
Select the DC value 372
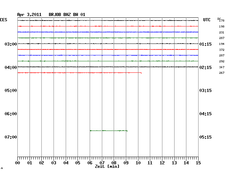(222, 50)
